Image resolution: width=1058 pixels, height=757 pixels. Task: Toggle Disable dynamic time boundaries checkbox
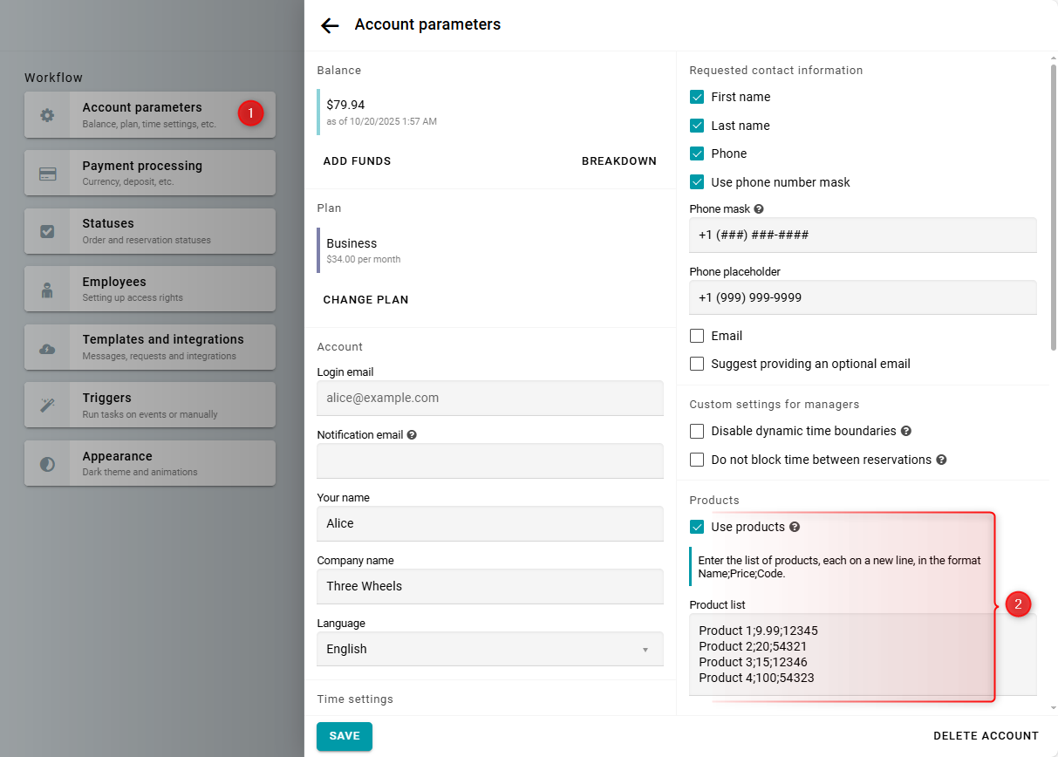[x=697, y=431]
